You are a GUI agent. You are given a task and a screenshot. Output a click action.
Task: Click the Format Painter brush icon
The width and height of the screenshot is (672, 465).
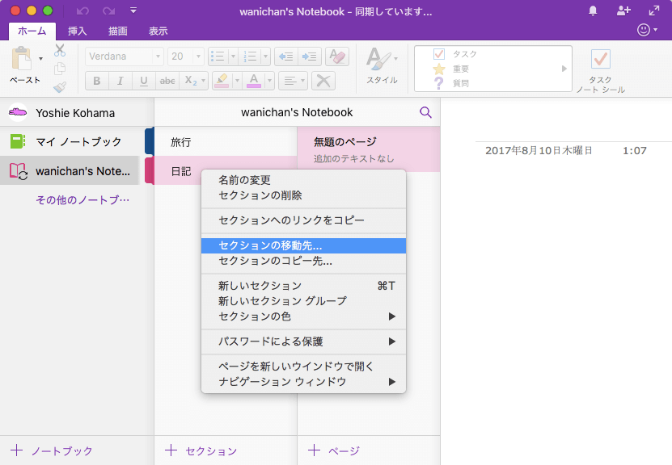[60, 87]
